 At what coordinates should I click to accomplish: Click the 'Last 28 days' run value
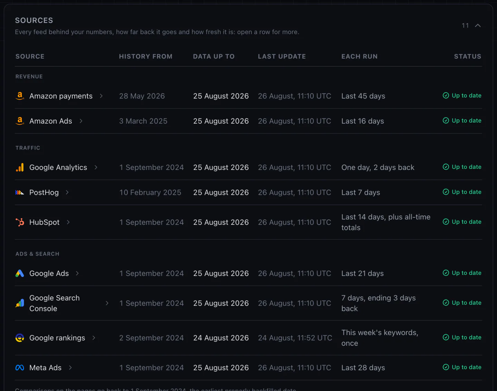point(363,368)
